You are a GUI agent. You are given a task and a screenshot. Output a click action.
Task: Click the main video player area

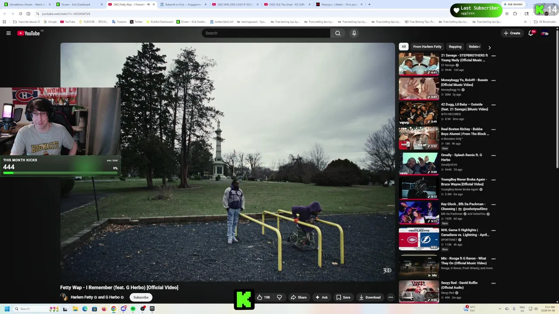point(228,162)
